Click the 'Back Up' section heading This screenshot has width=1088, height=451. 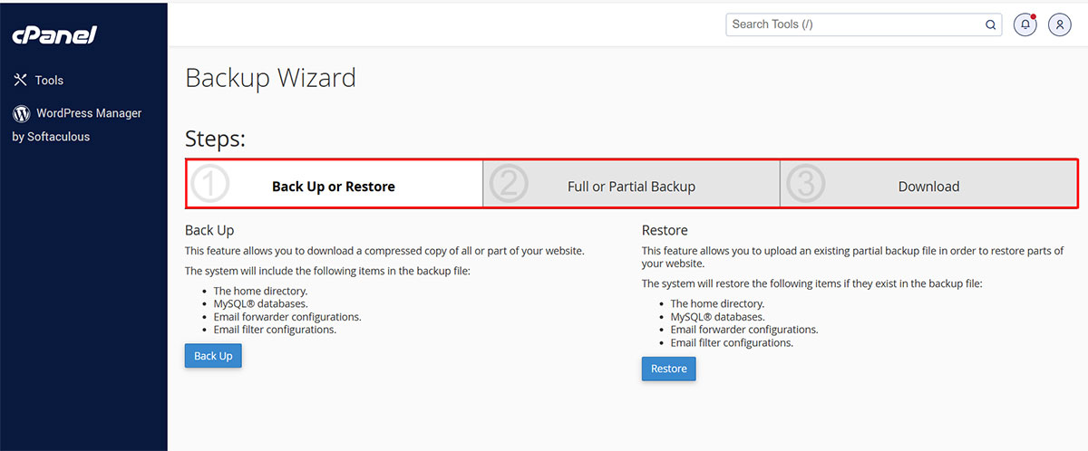click(x=209, y=231)
